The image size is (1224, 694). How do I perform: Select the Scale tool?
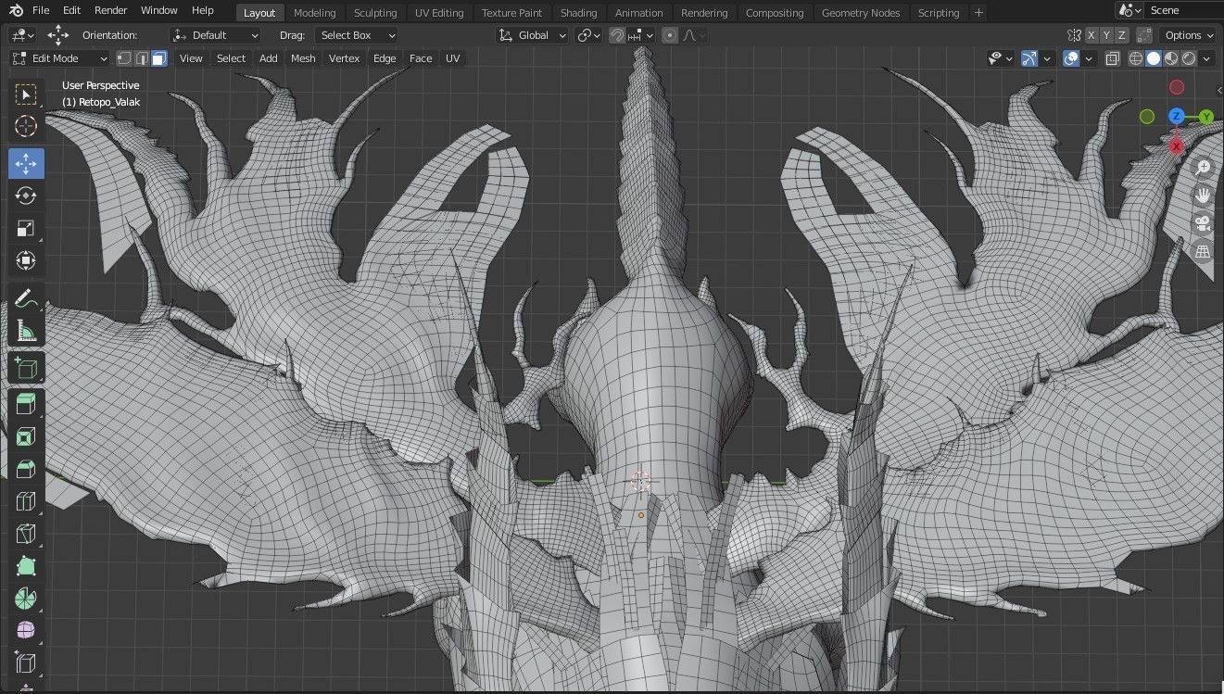(26, 228)
